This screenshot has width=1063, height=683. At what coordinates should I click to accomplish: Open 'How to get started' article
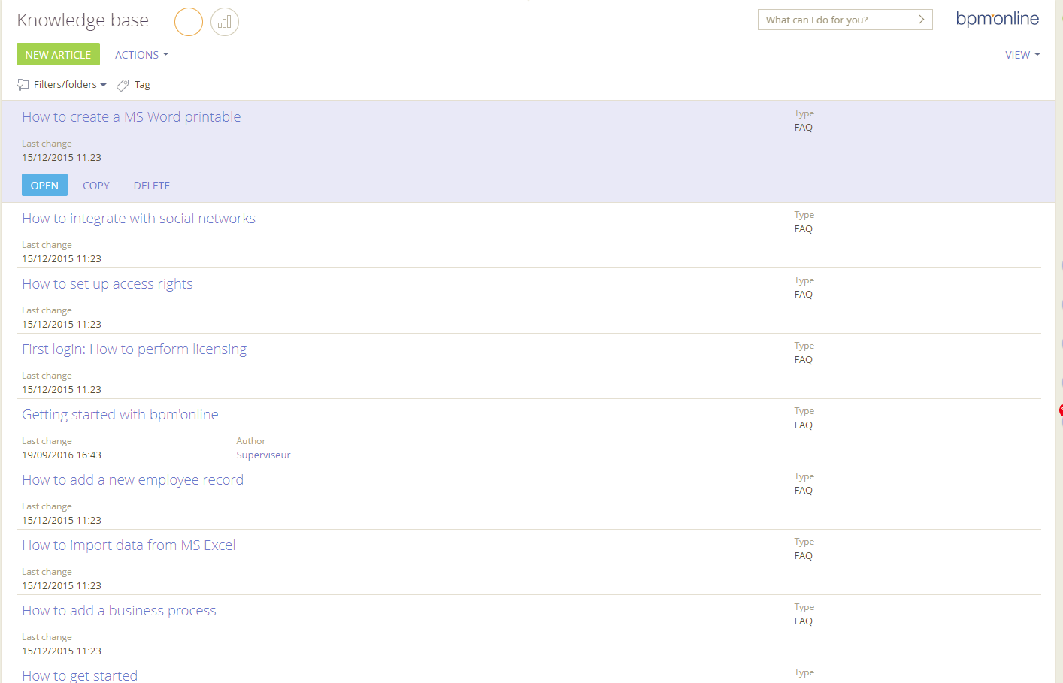point(80,675)
